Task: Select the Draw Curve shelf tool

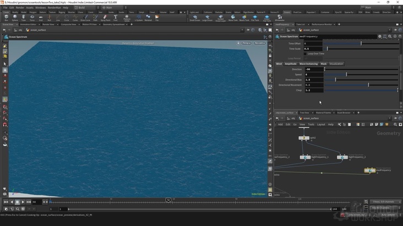Action: [x=85, y=18]
